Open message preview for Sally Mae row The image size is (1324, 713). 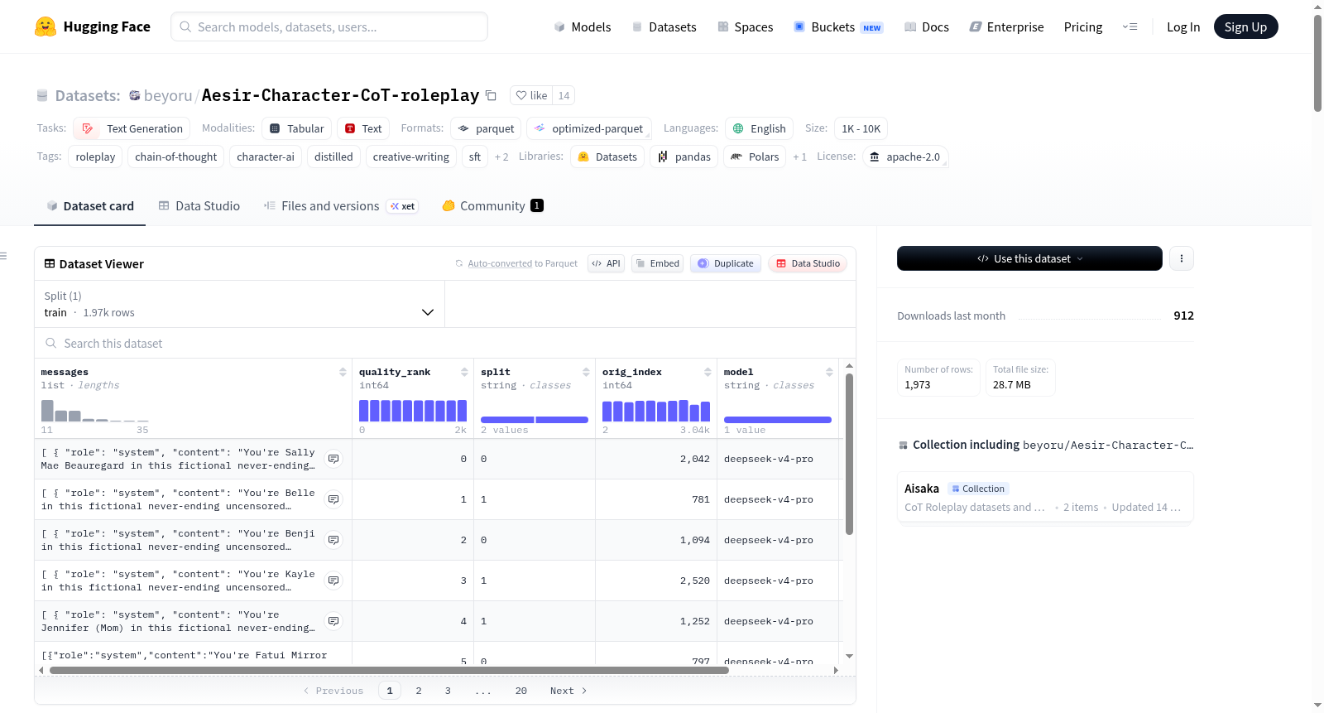coord(333,459)
